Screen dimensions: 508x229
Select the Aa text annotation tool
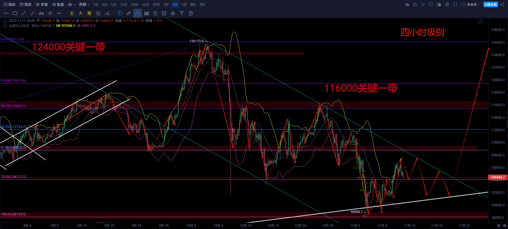pyautogui.click(x=41, y=13)
